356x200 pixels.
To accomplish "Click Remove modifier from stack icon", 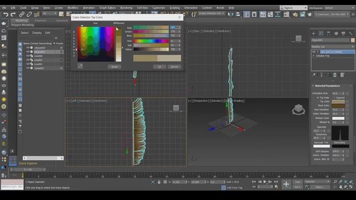I will click(335, 75).
